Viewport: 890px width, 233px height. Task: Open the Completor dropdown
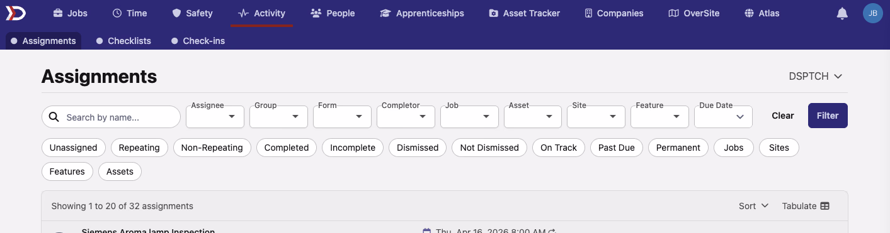[406, 117]
